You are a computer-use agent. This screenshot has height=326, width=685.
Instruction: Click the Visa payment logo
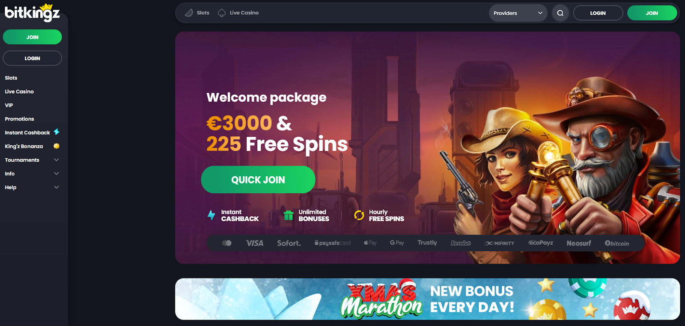pos(255,243)
